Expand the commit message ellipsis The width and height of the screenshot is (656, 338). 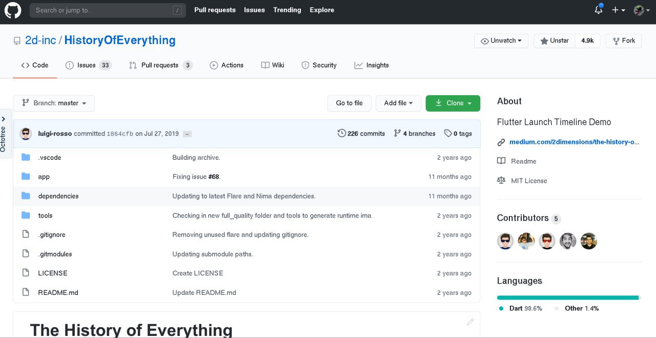[187, 134]
